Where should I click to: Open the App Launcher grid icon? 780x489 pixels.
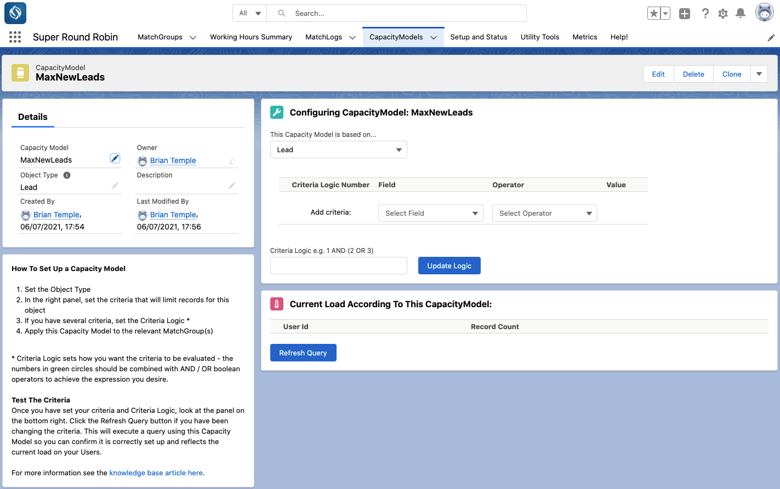pos(15,37)
